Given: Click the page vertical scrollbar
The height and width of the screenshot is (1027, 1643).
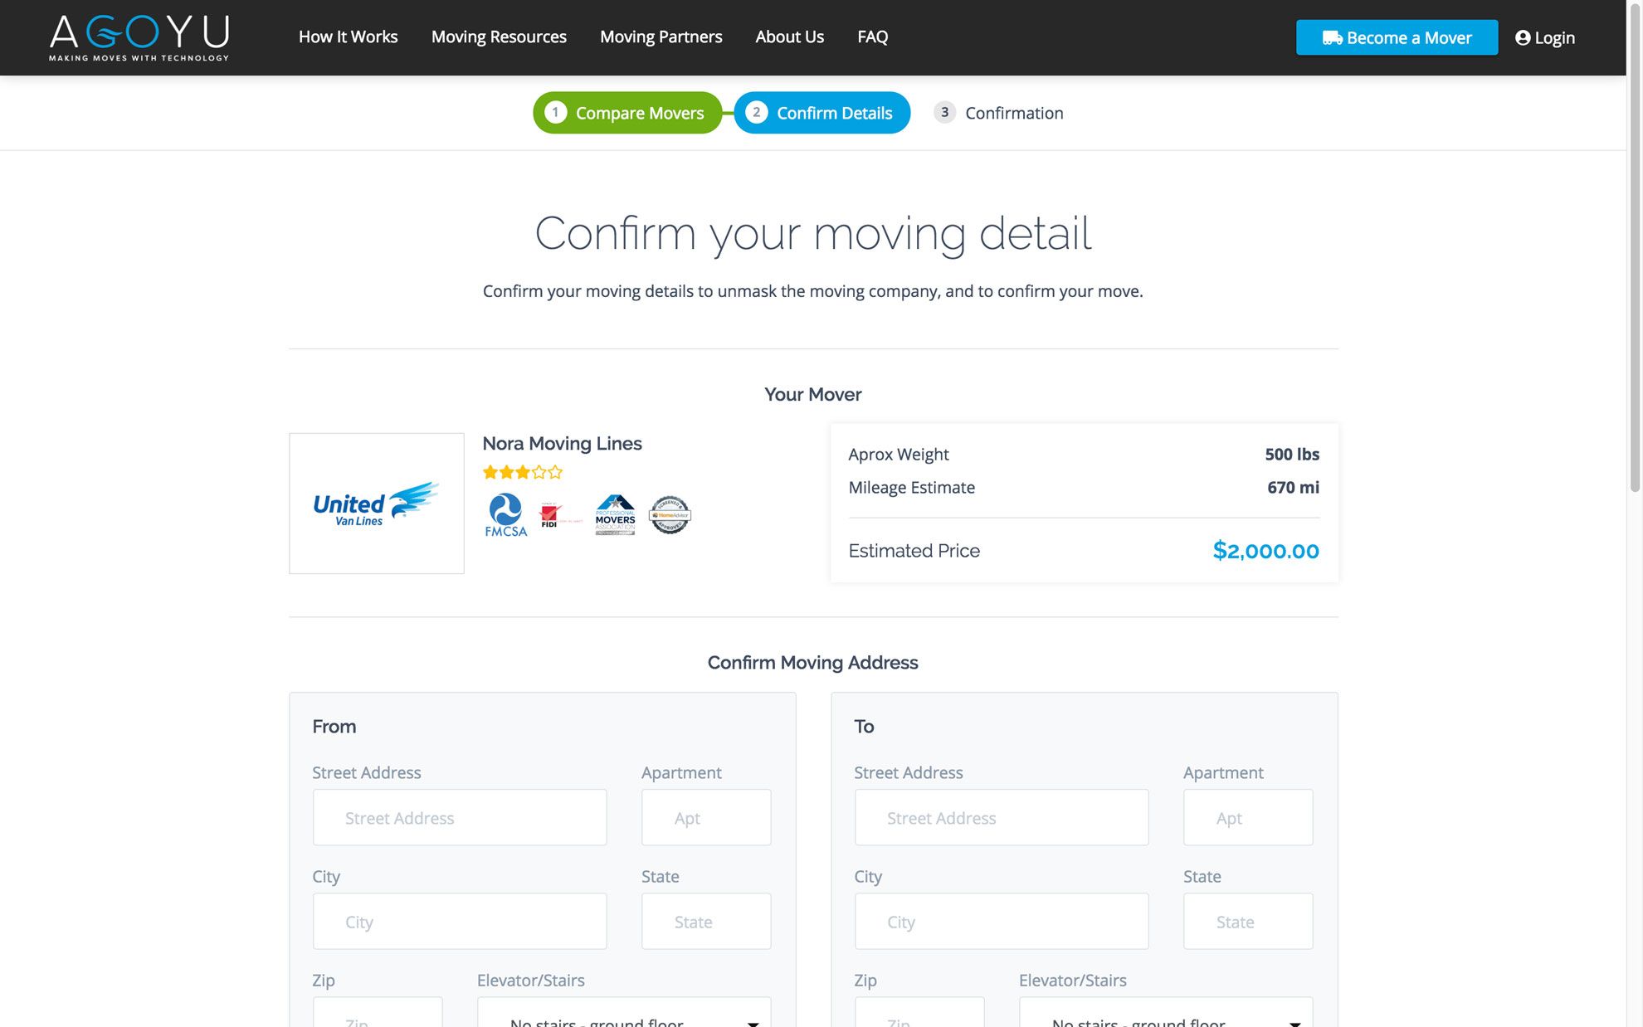Looking at the screenshot, I should coord(1635,249).
